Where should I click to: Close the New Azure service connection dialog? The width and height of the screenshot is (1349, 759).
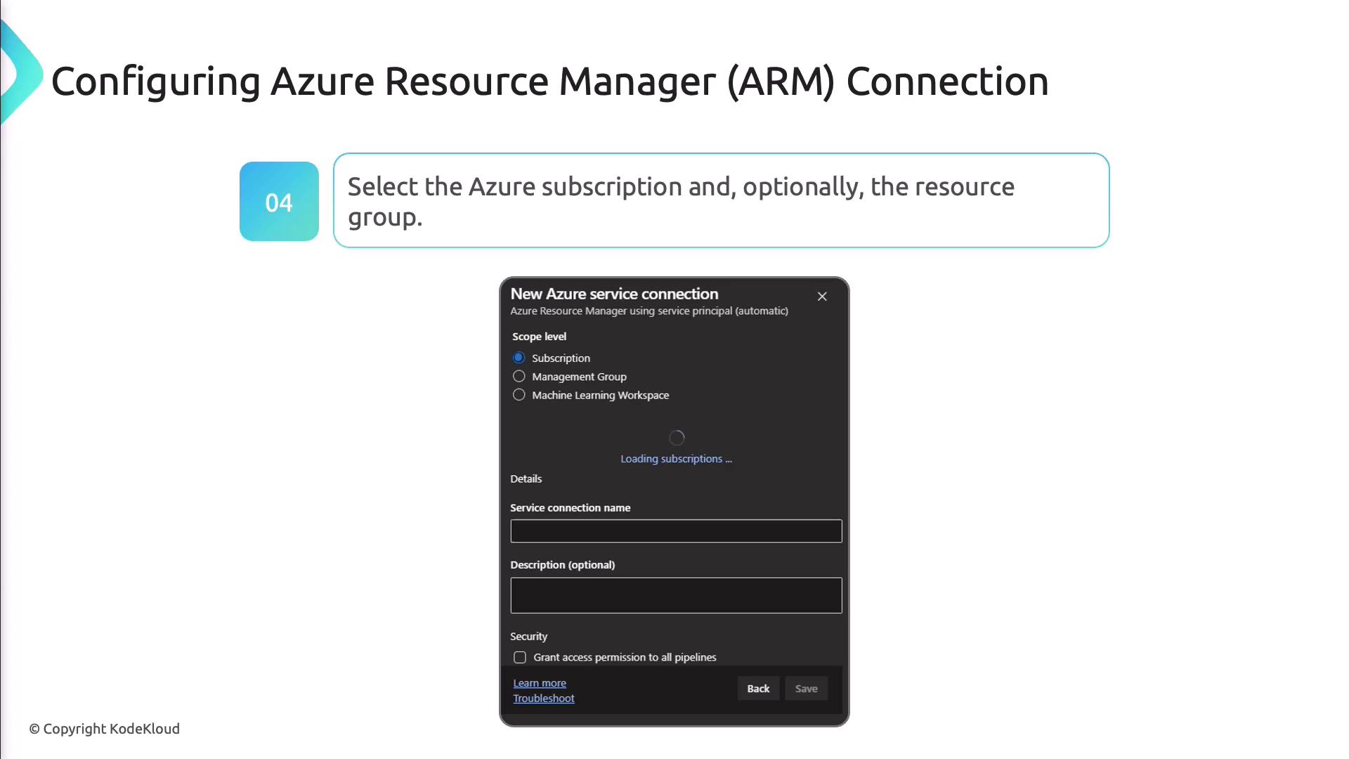click(822, 297)
